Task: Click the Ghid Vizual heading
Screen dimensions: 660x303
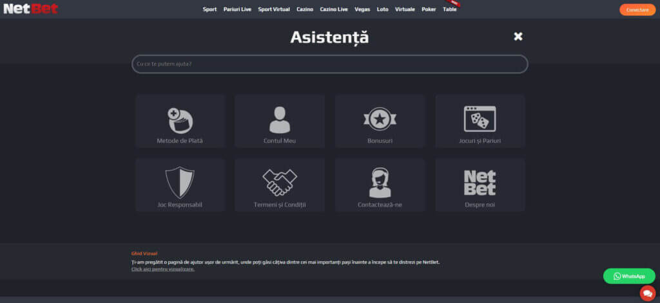Action: click(x=144, y=253)
